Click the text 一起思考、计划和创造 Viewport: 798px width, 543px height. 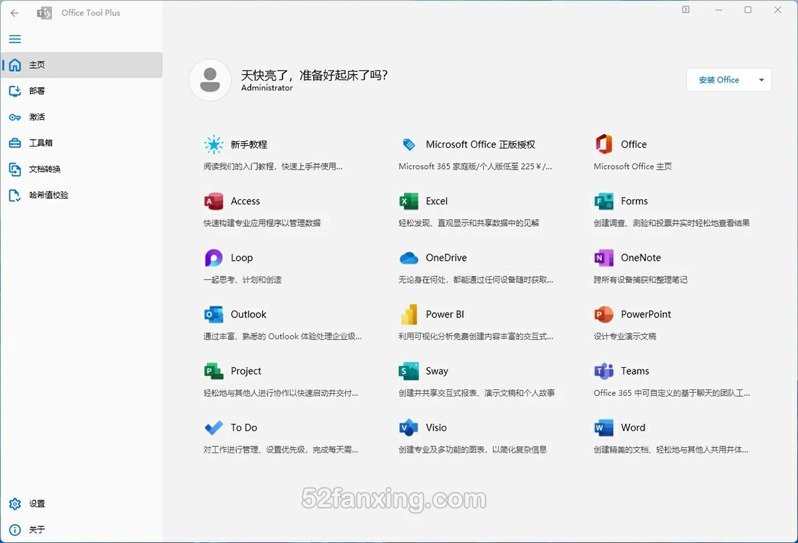pos(243,279)
